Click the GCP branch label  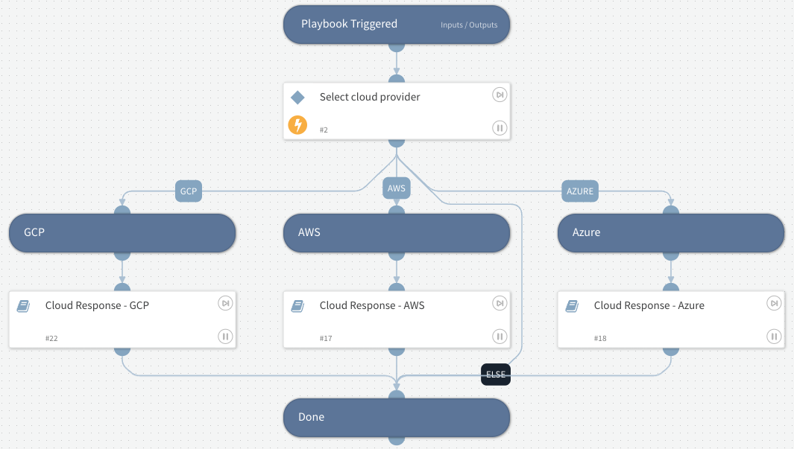coord(189,191)
